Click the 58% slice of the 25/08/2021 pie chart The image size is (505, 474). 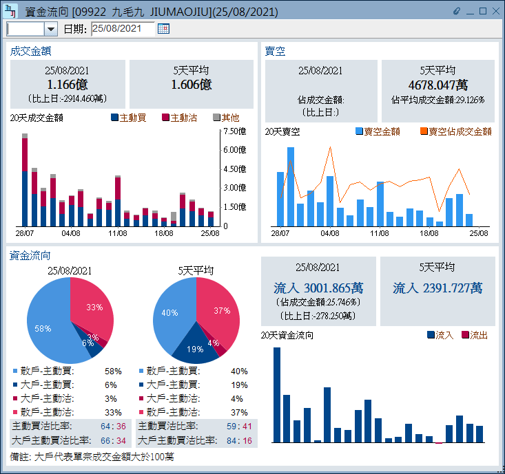click(x=45, y=323)
